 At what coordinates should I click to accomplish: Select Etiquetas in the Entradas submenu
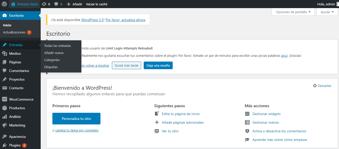click(51, 67)
